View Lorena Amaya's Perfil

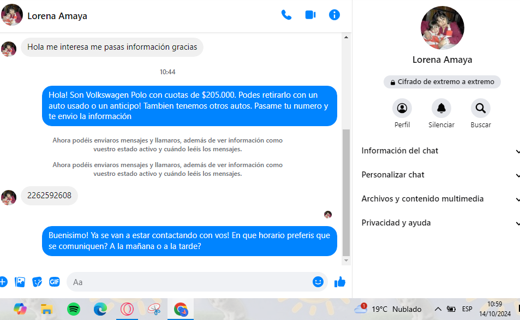402,108
